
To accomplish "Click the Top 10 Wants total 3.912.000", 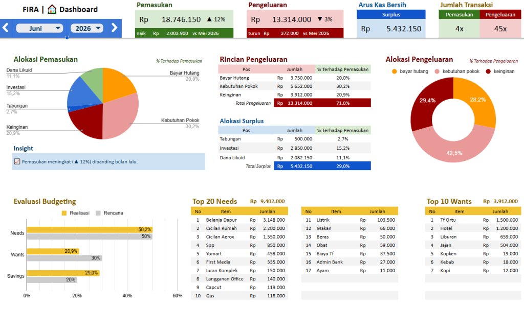I will point(505,201).
